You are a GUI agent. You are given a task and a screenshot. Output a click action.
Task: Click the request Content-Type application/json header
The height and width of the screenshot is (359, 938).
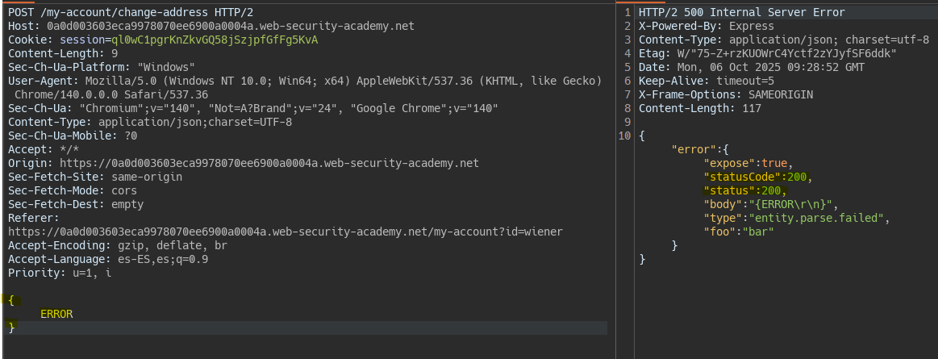click(x=150, y=122)
